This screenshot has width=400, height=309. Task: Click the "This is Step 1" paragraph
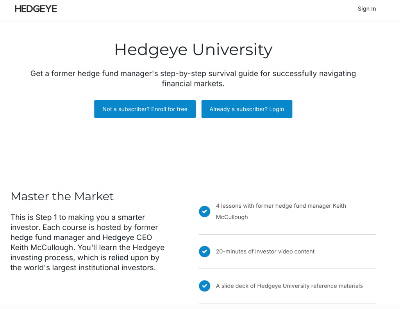click(x=88, y=243)
